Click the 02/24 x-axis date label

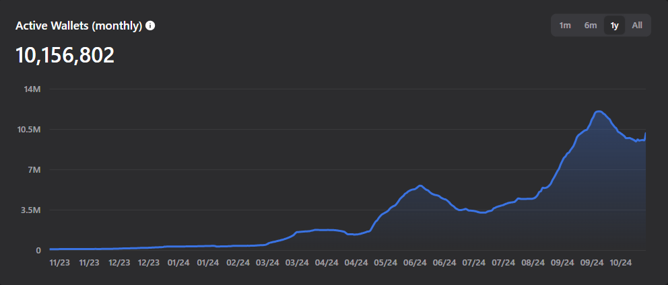[x=237, y=263]
